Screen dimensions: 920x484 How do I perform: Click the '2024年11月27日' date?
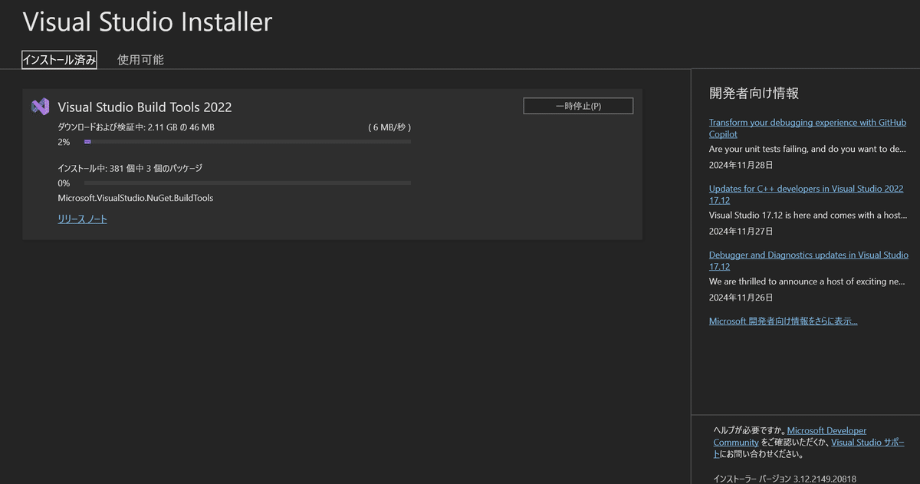click(x=741, y=231)
